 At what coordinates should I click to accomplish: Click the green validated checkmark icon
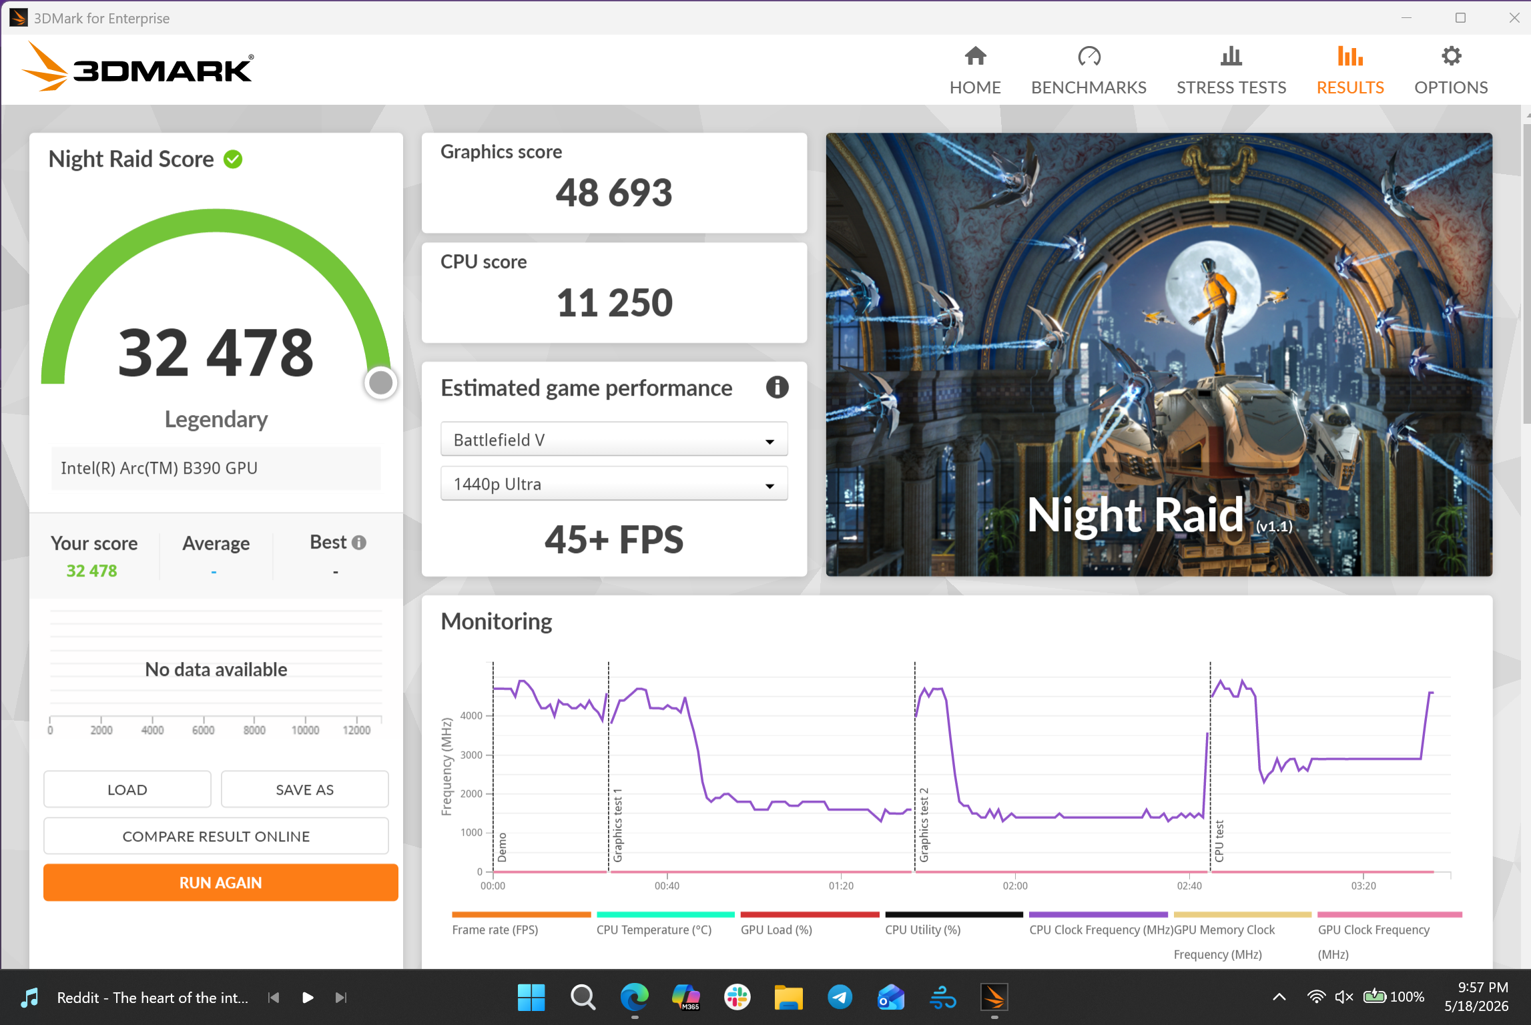[x=233, y=159]
